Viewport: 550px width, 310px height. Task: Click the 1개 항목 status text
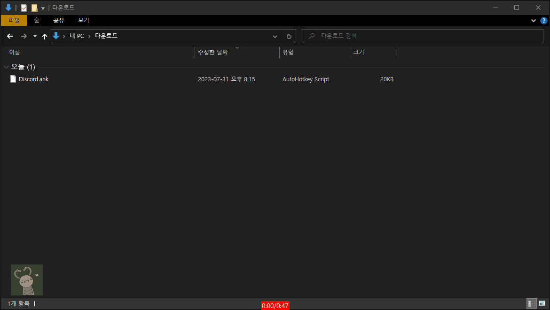19,304
